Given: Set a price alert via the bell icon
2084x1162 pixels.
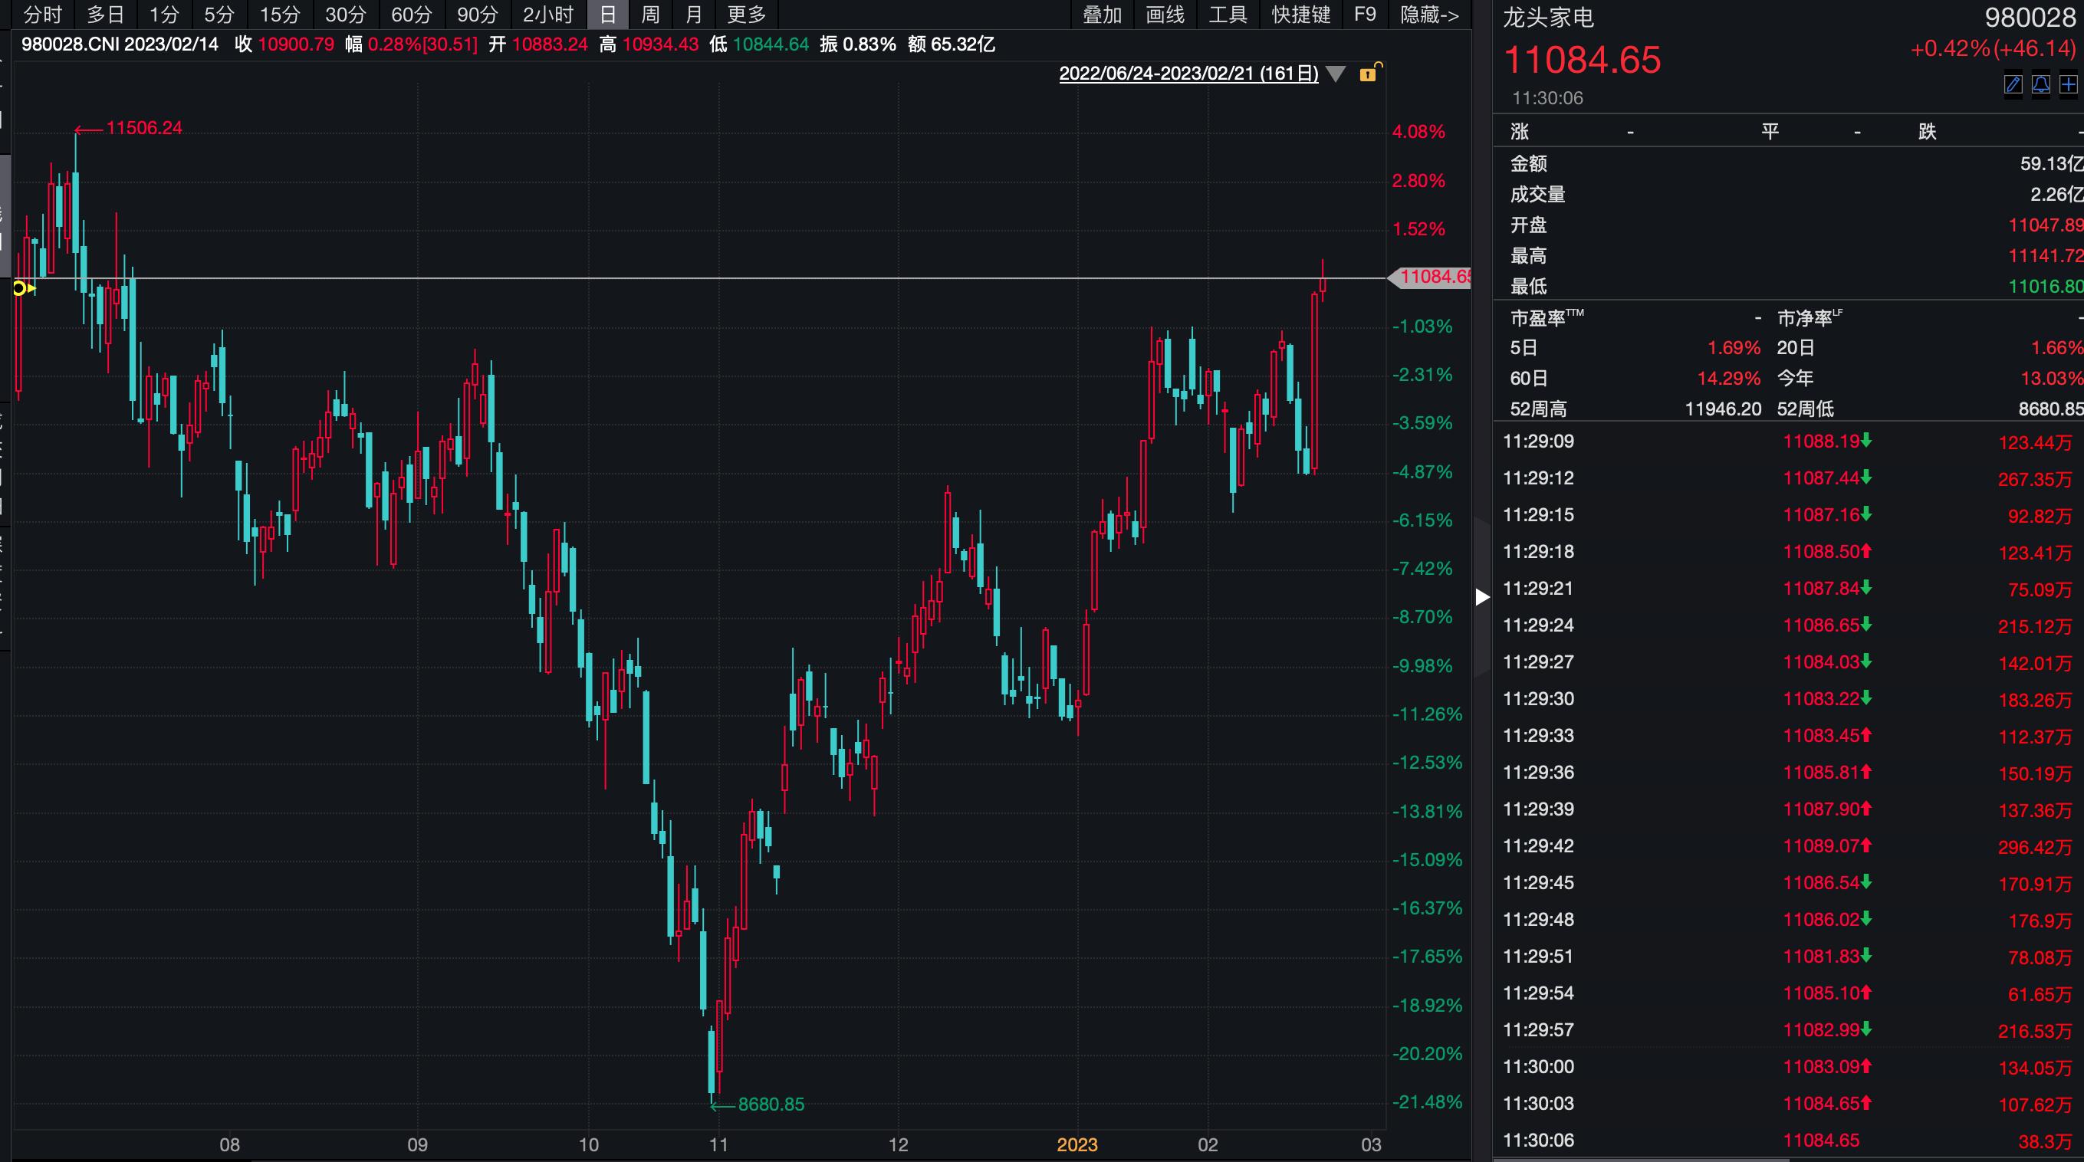Looking at the screenshot, I should 2040,86.
